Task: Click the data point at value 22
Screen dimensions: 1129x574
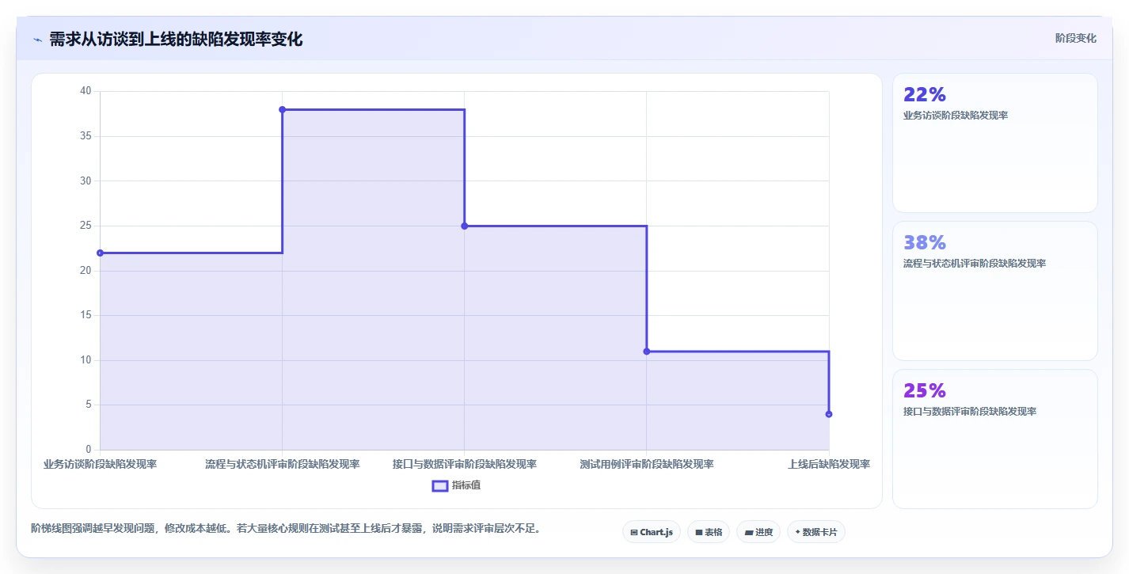Action: tap(100, 253)
